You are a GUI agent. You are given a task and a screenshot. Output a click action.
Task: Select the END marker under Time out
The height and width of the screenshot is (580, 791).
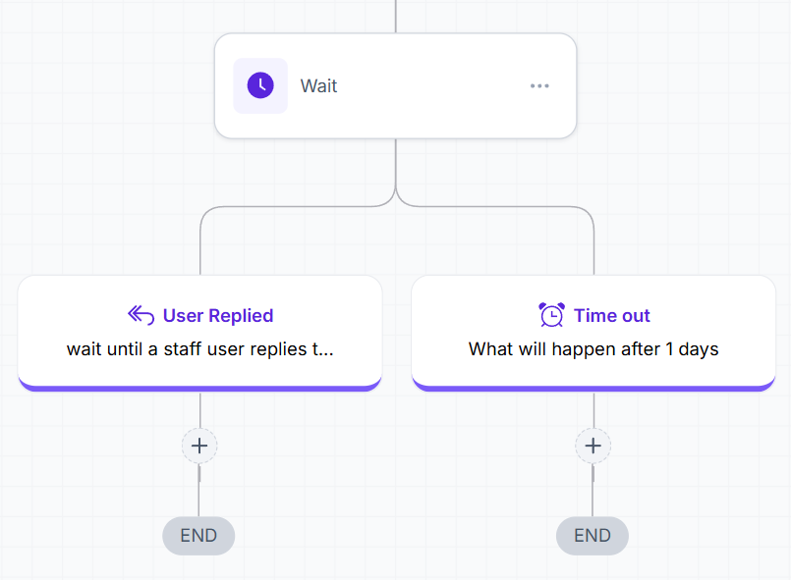pos(593,536)
